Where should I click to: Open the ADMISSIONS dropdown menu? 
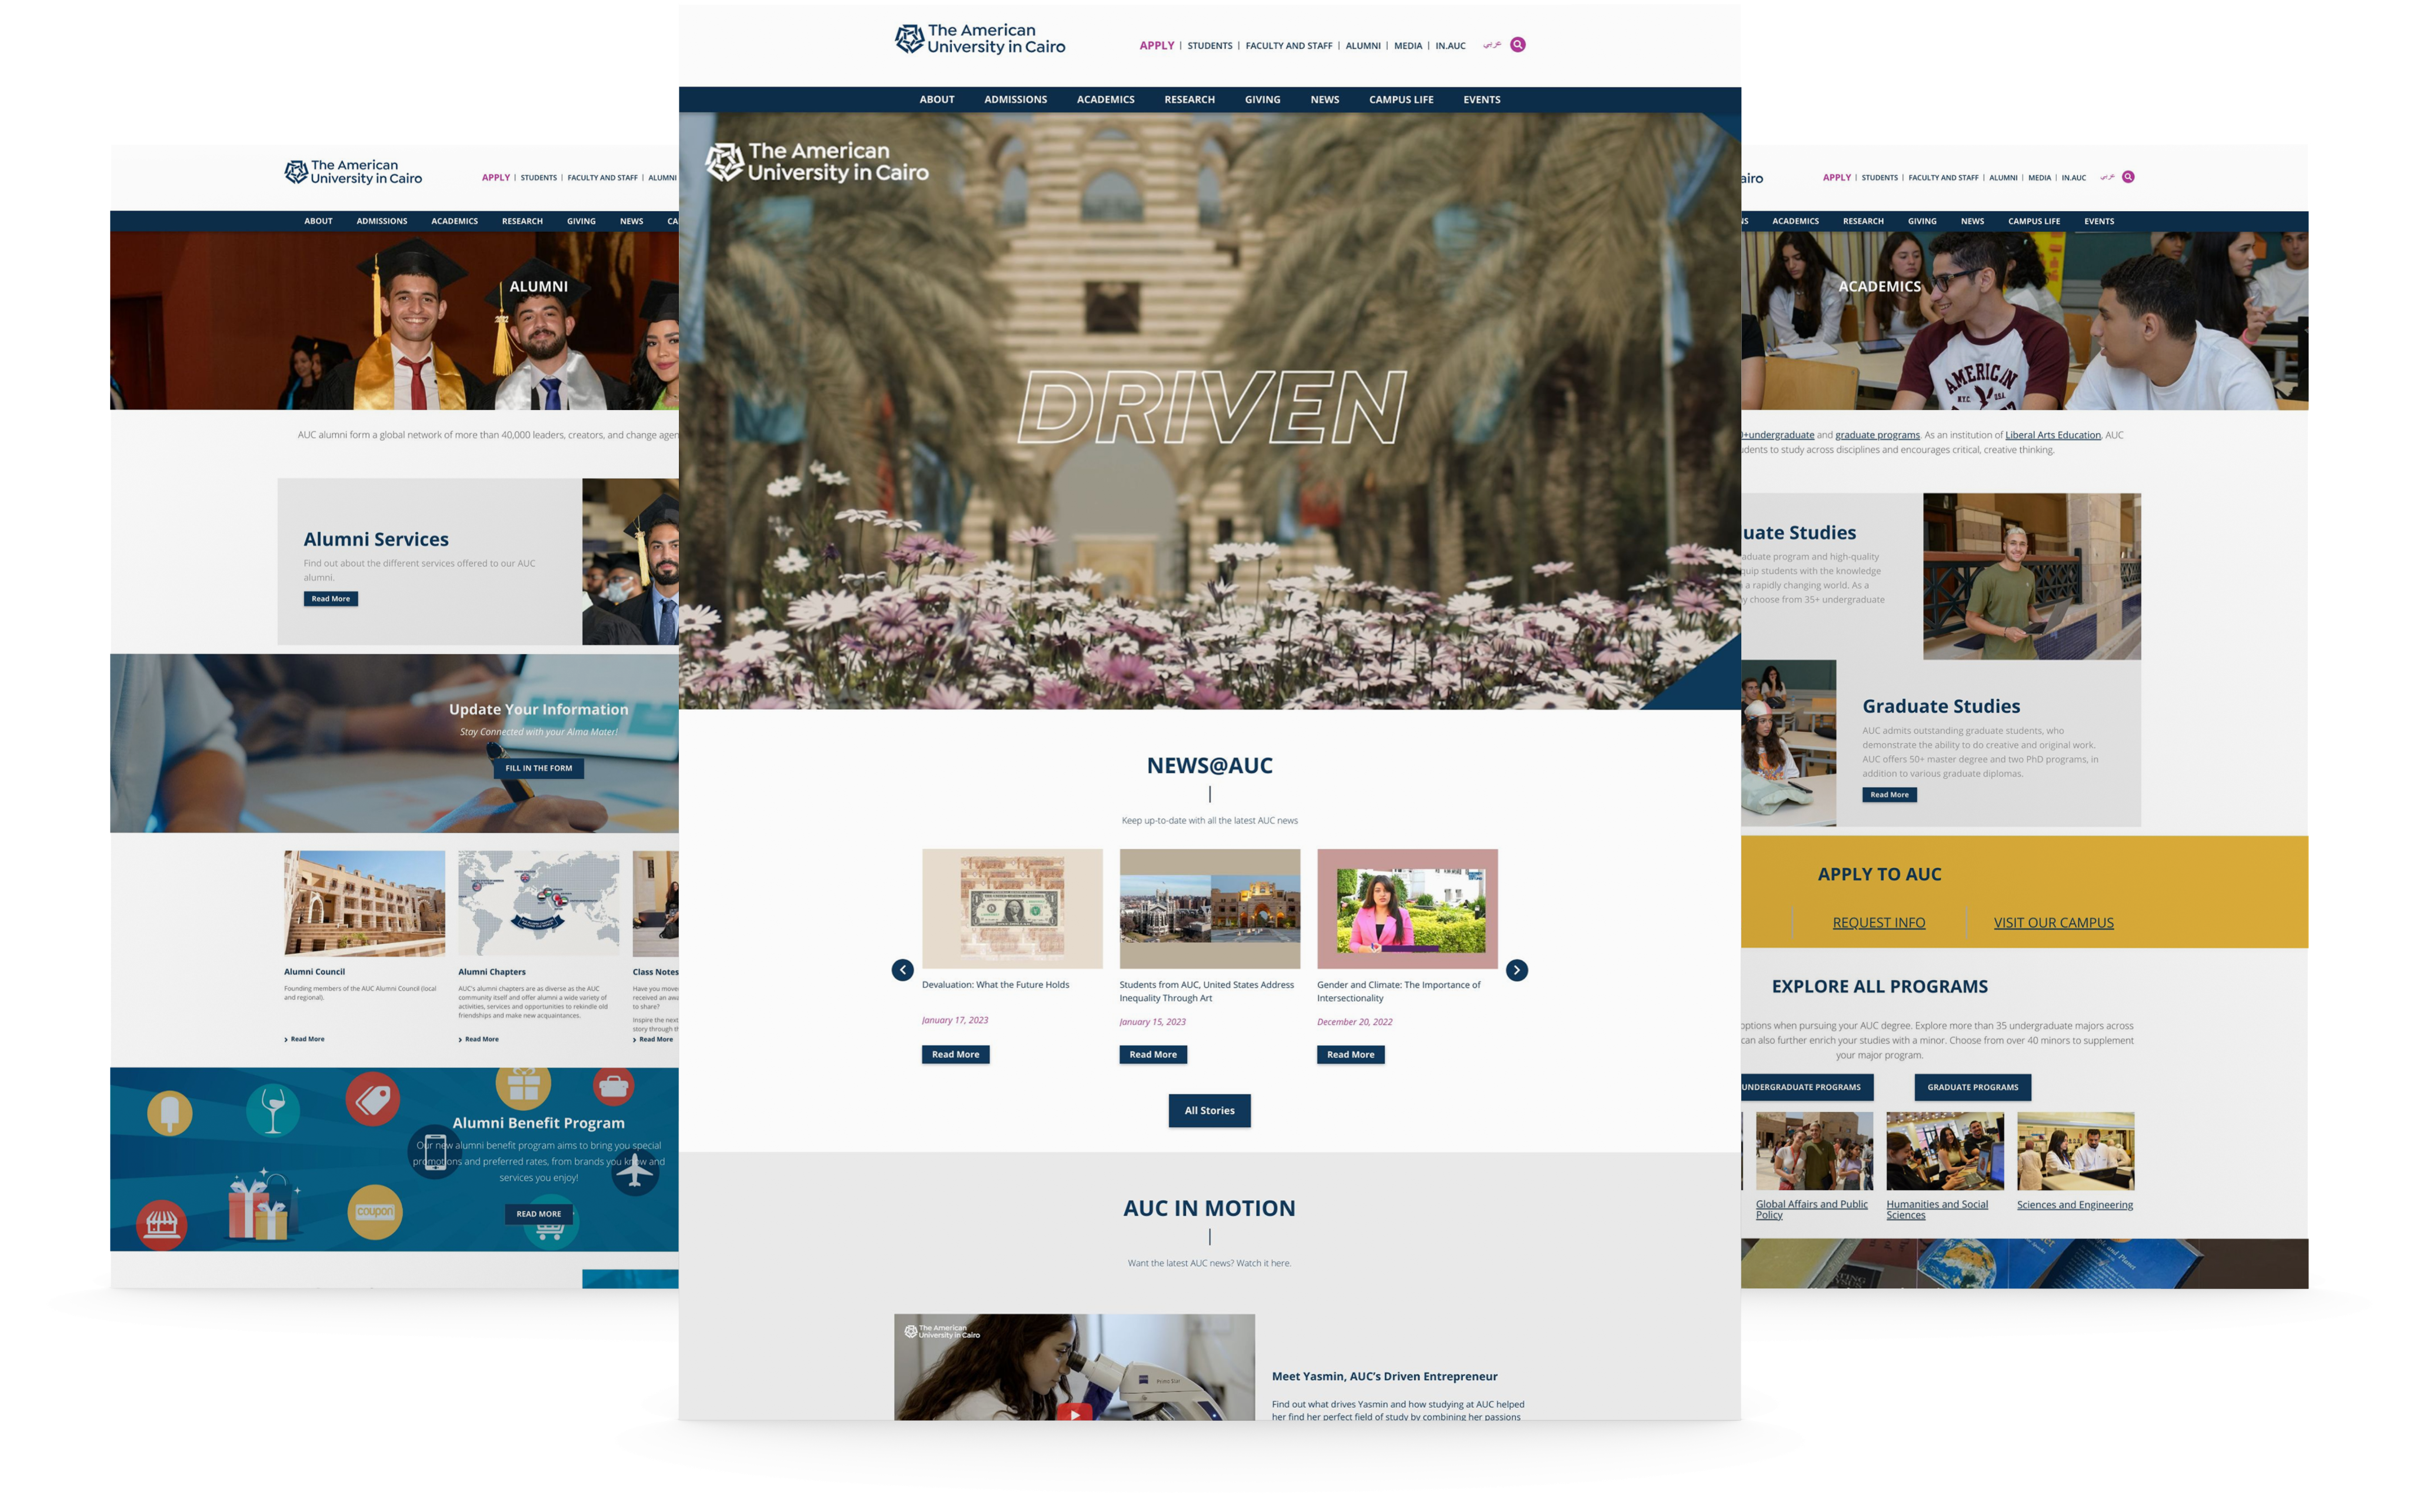click(x=1015, y=99)
